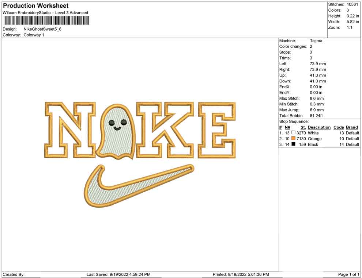Click the swoosh embroidery design
The image size is (362, 278).
click(x=139, y=186)
